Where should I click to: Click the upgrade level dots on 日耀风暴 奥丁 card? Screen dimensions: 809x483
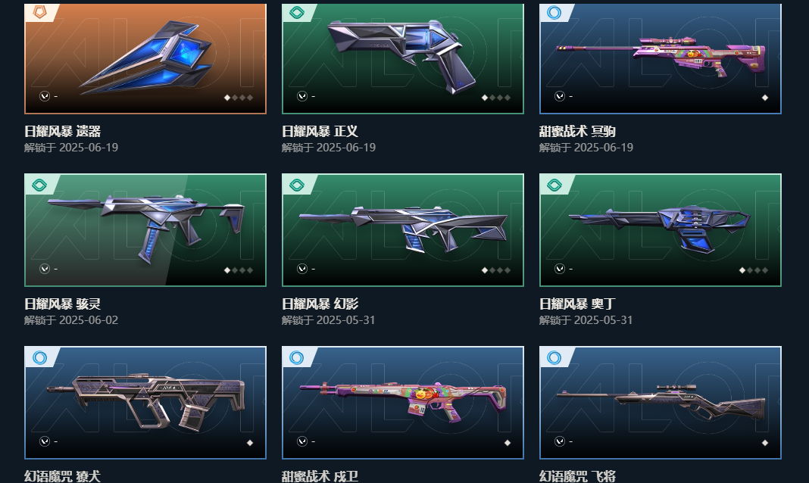pos(753,270)
